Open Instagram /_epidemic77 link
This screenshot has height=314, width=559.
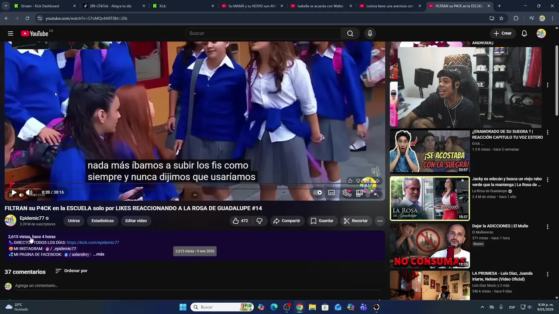(61, 249)
